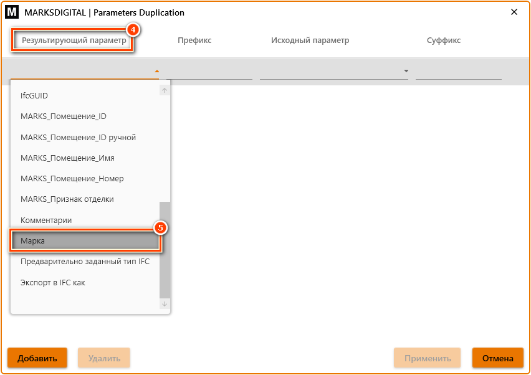The image size is (531, 375).
Task: Click the Префикс input field
Action: coord(209,72)
